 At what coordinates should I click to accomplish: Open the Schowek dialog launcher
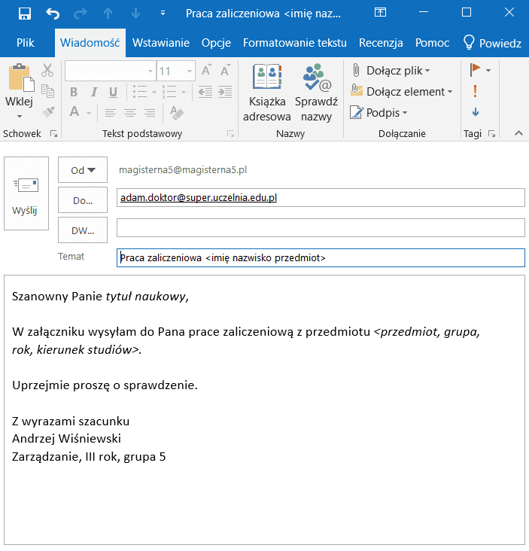click(x=53, y=133)
